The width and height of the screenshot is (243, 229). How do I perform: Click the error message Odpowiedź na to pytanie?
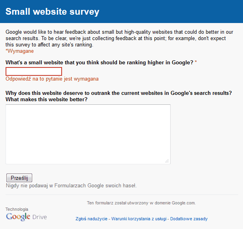pyautogui.click(x=52, y=79)
